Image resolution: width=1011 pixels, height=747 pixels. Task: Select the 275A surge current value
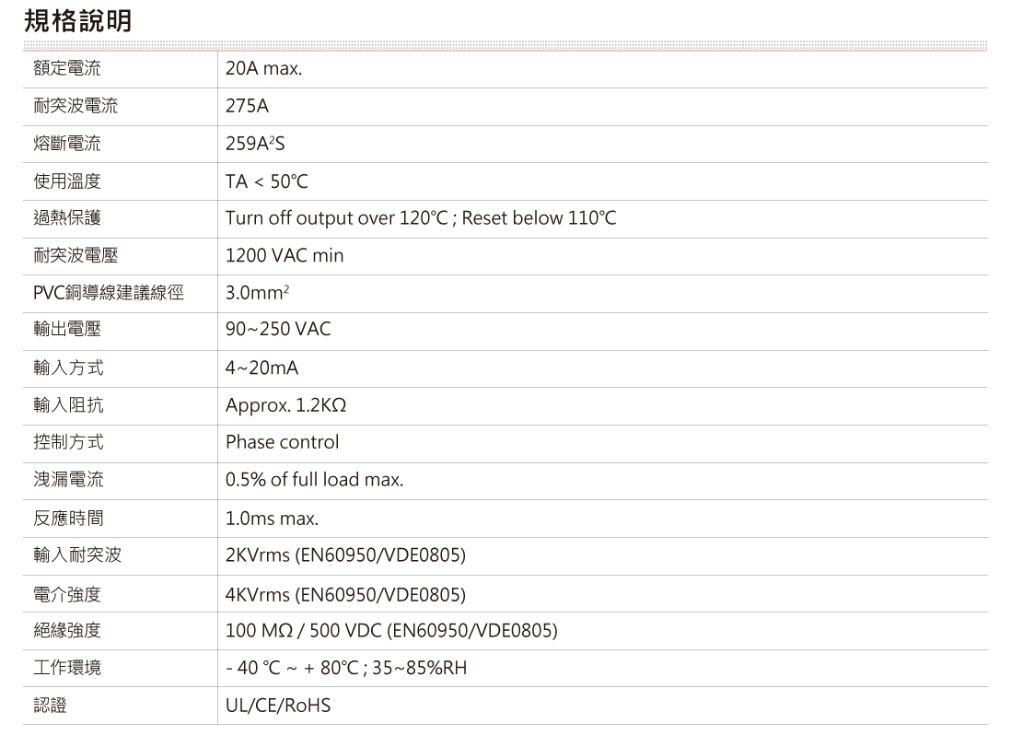pos(247,107)
